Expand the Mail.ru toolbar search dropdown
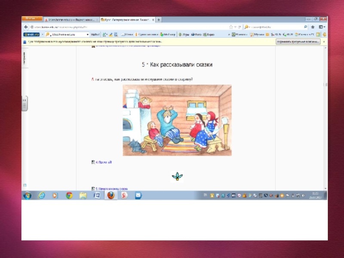Image resolution: width=344 pixels, height=258 pixels. pyautogui.click(x=88, y=34)
